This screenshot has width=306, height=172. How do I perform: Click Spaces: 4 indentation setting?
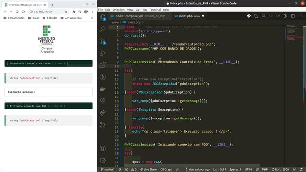[x=235, y=169]
